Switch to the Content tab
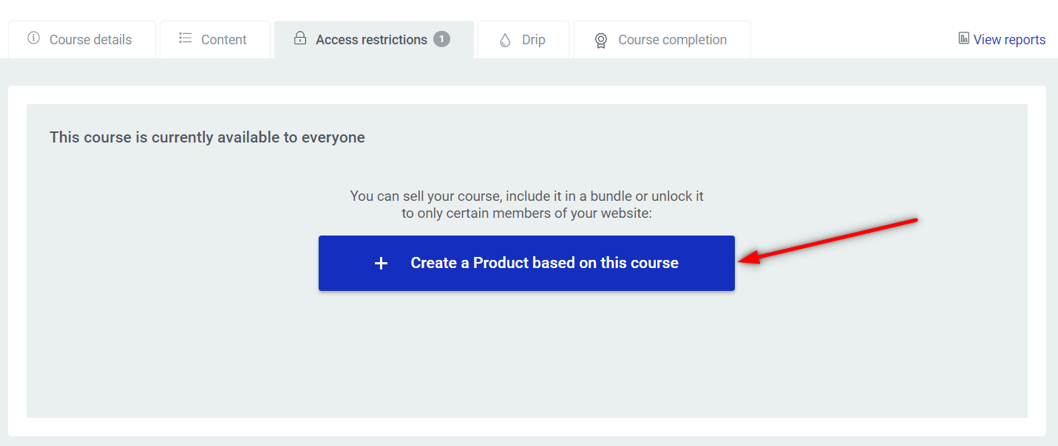This screenshot has height=446, width=1058. pyautogui.click(x=215, y=40)
